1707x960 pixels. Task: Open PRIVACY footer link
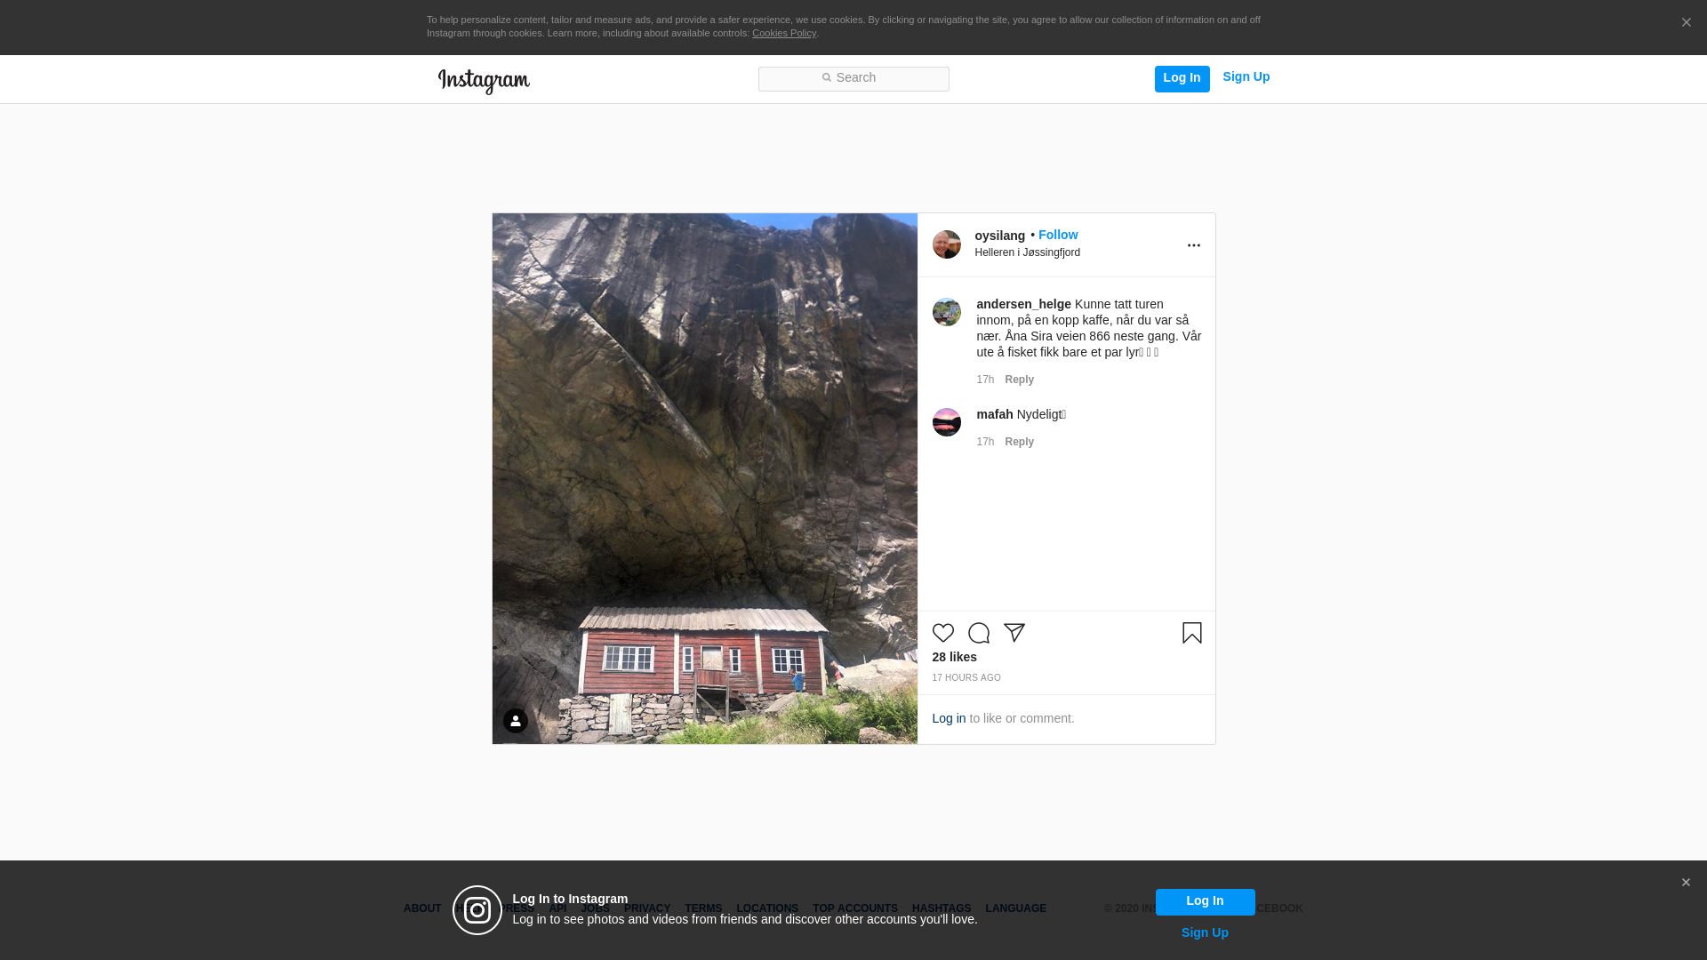646,908
